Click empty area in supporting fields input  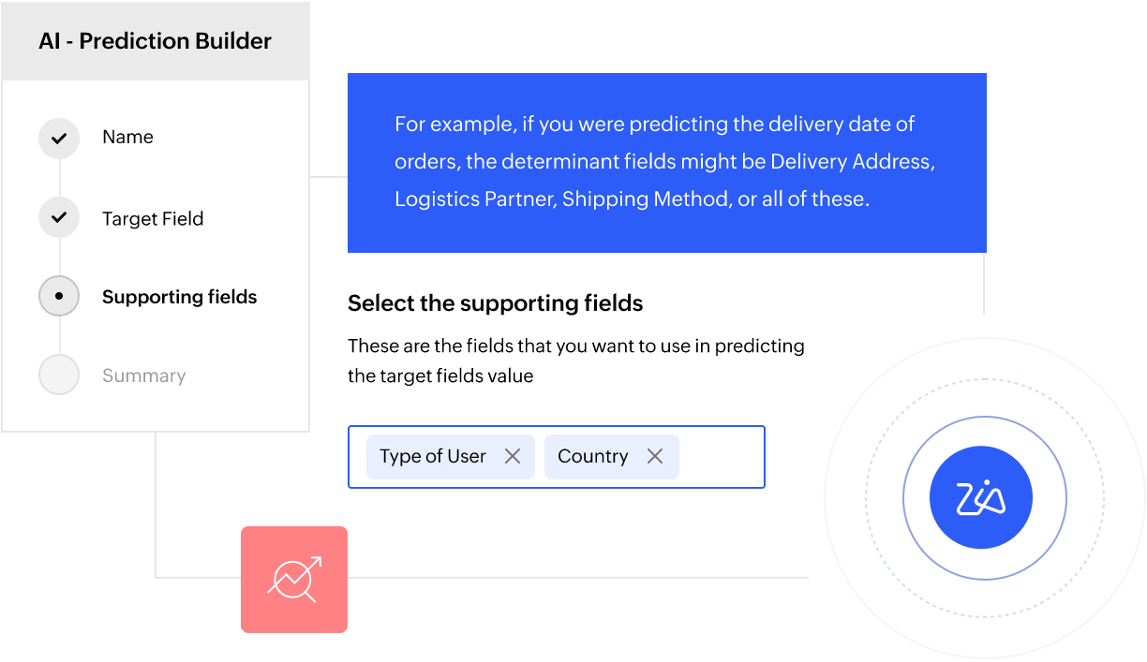coord(720,457)
